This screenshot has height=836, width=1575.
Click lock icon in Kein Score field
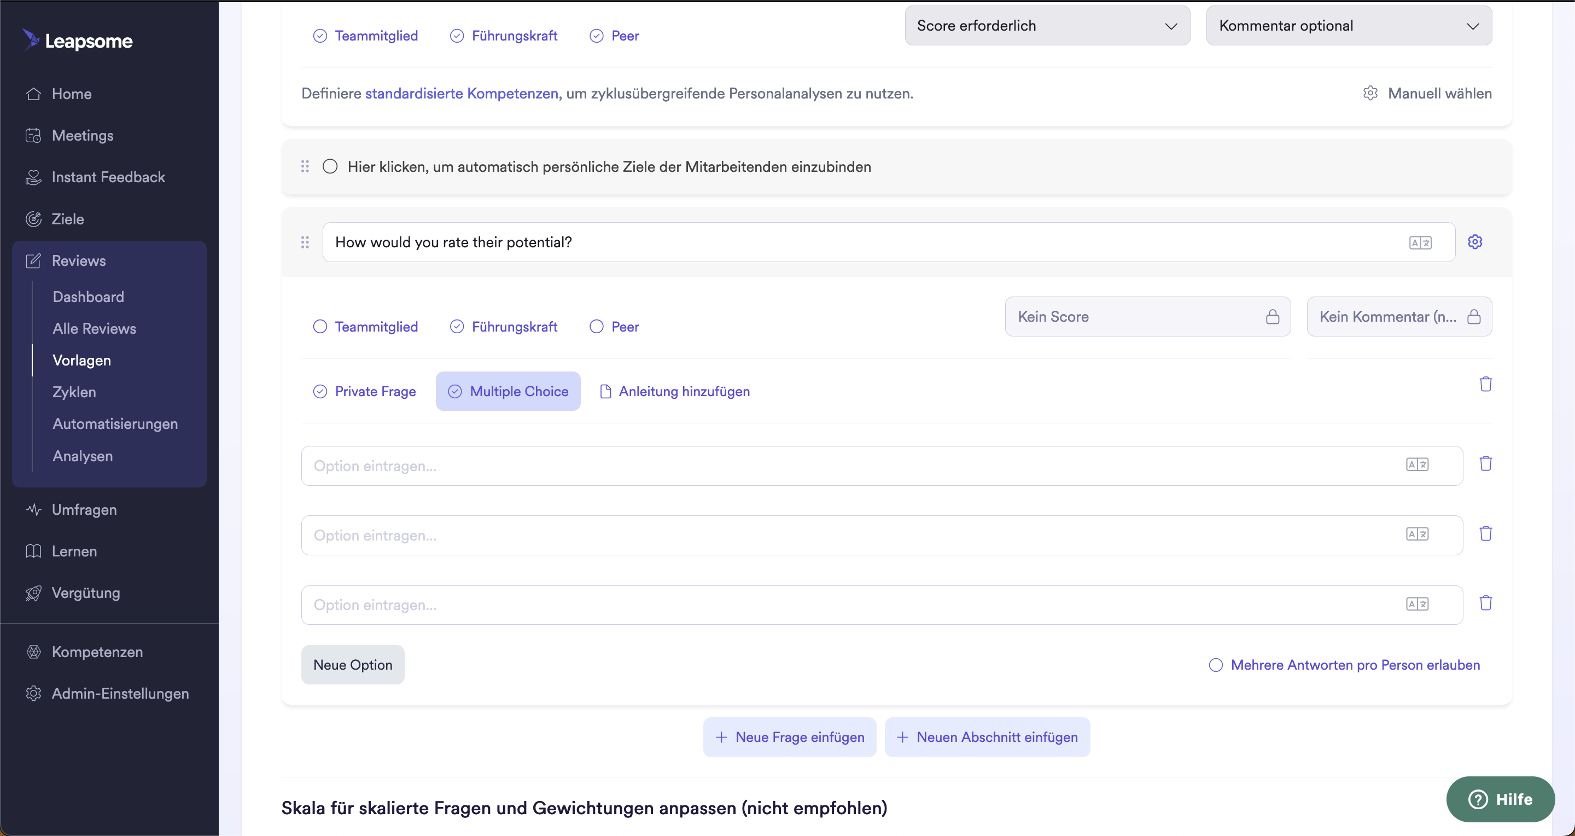point(1273,316)
